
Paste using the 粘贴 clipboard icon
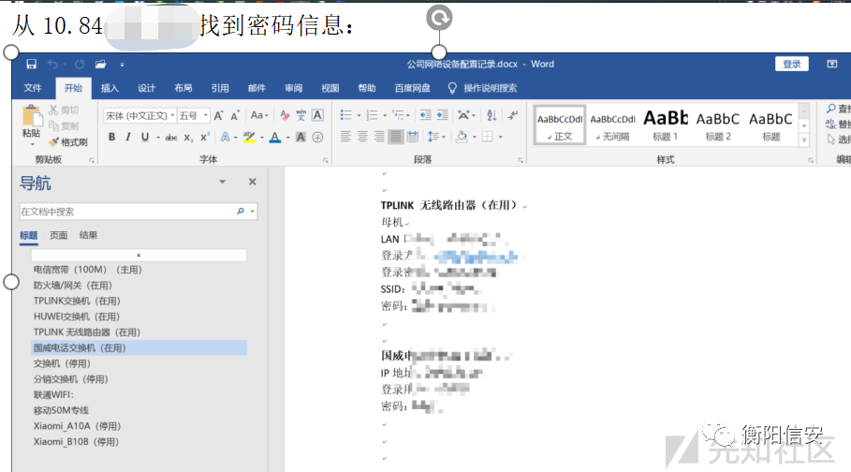(31, 117)
